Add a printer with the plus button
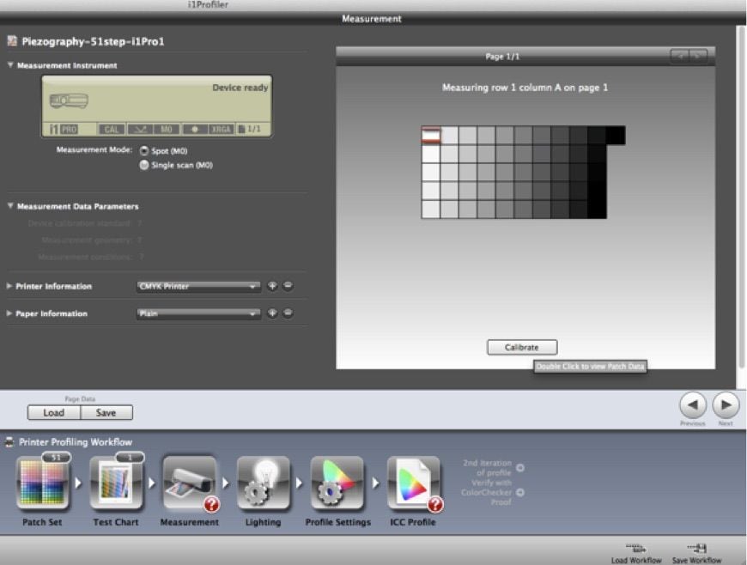 (x=272, y=287)
